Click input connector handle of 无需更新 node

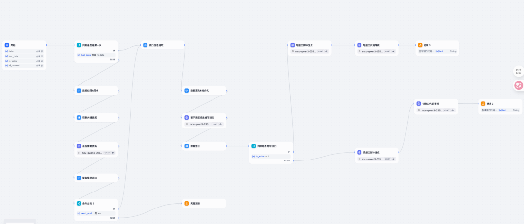pos(182,203)
